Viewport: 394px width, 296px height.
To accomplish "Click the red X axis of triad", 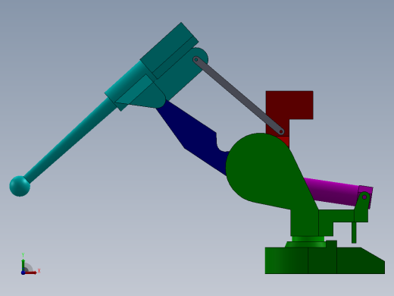I will 31,272.
